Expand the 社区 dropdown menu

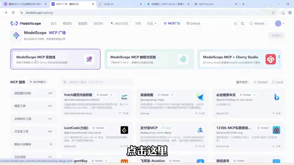coord(152,23)
